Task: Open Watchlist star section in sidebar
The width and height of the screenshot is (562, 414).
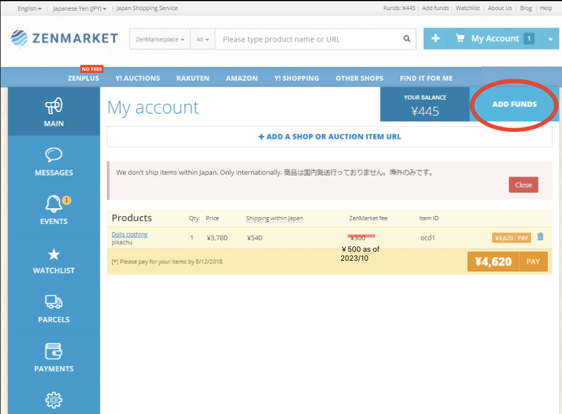Action: pos(54,259)
